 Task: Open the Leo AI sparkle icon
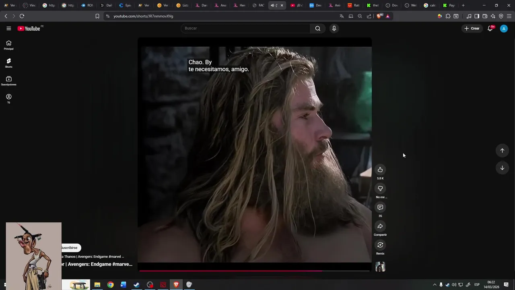click(x=493, y=16)
